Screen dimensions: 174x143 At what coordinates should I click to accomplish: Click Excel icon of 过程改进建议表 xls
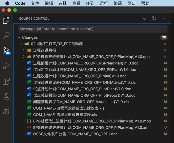point(29,82)
